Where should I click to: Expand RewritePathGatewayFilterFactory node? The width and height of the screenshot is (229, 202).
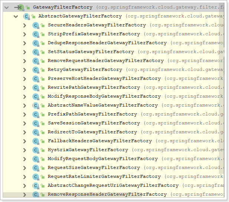[x=24, y=88]
